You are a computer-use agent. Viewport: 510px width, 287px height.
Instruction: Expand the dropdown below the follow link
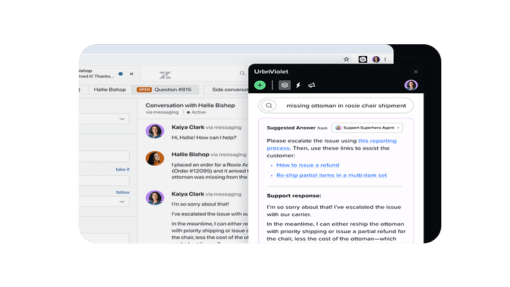[x=105, y=202]
